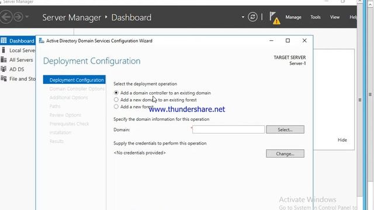Open the notifications flag with warning

(x=275, y=18)
